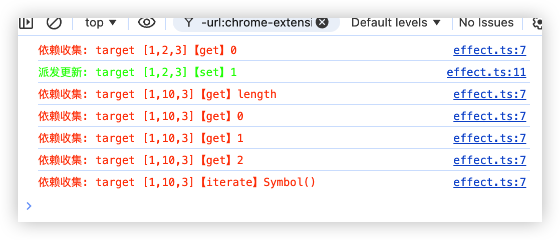Viewport: 560px width, 240px height.
Task: Clear the filter text with the X button
Action: tap(322, 22)
